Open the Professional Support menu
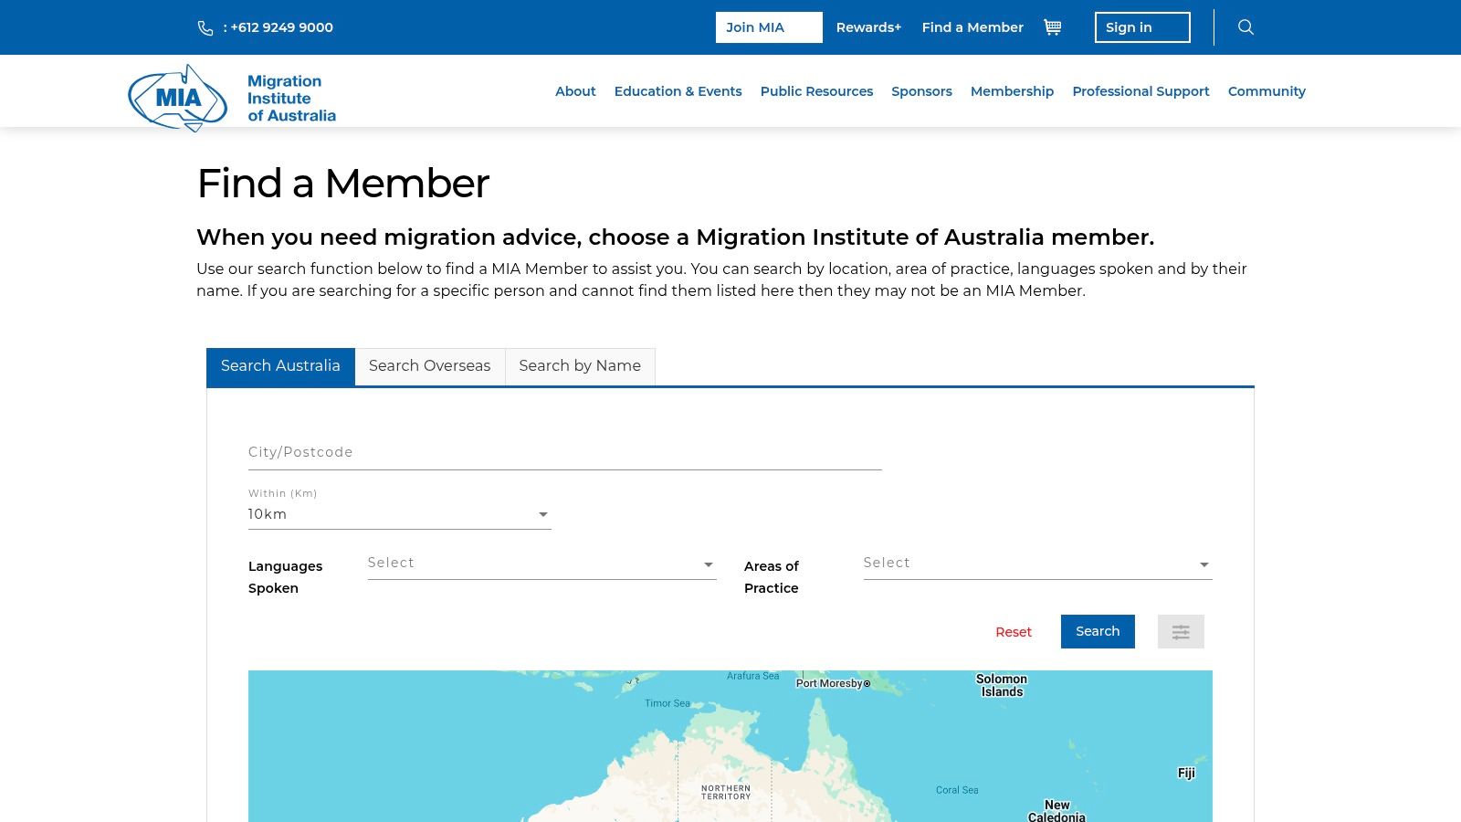The width and height of the screenshot is (1461, 822). coord(1140,91)
